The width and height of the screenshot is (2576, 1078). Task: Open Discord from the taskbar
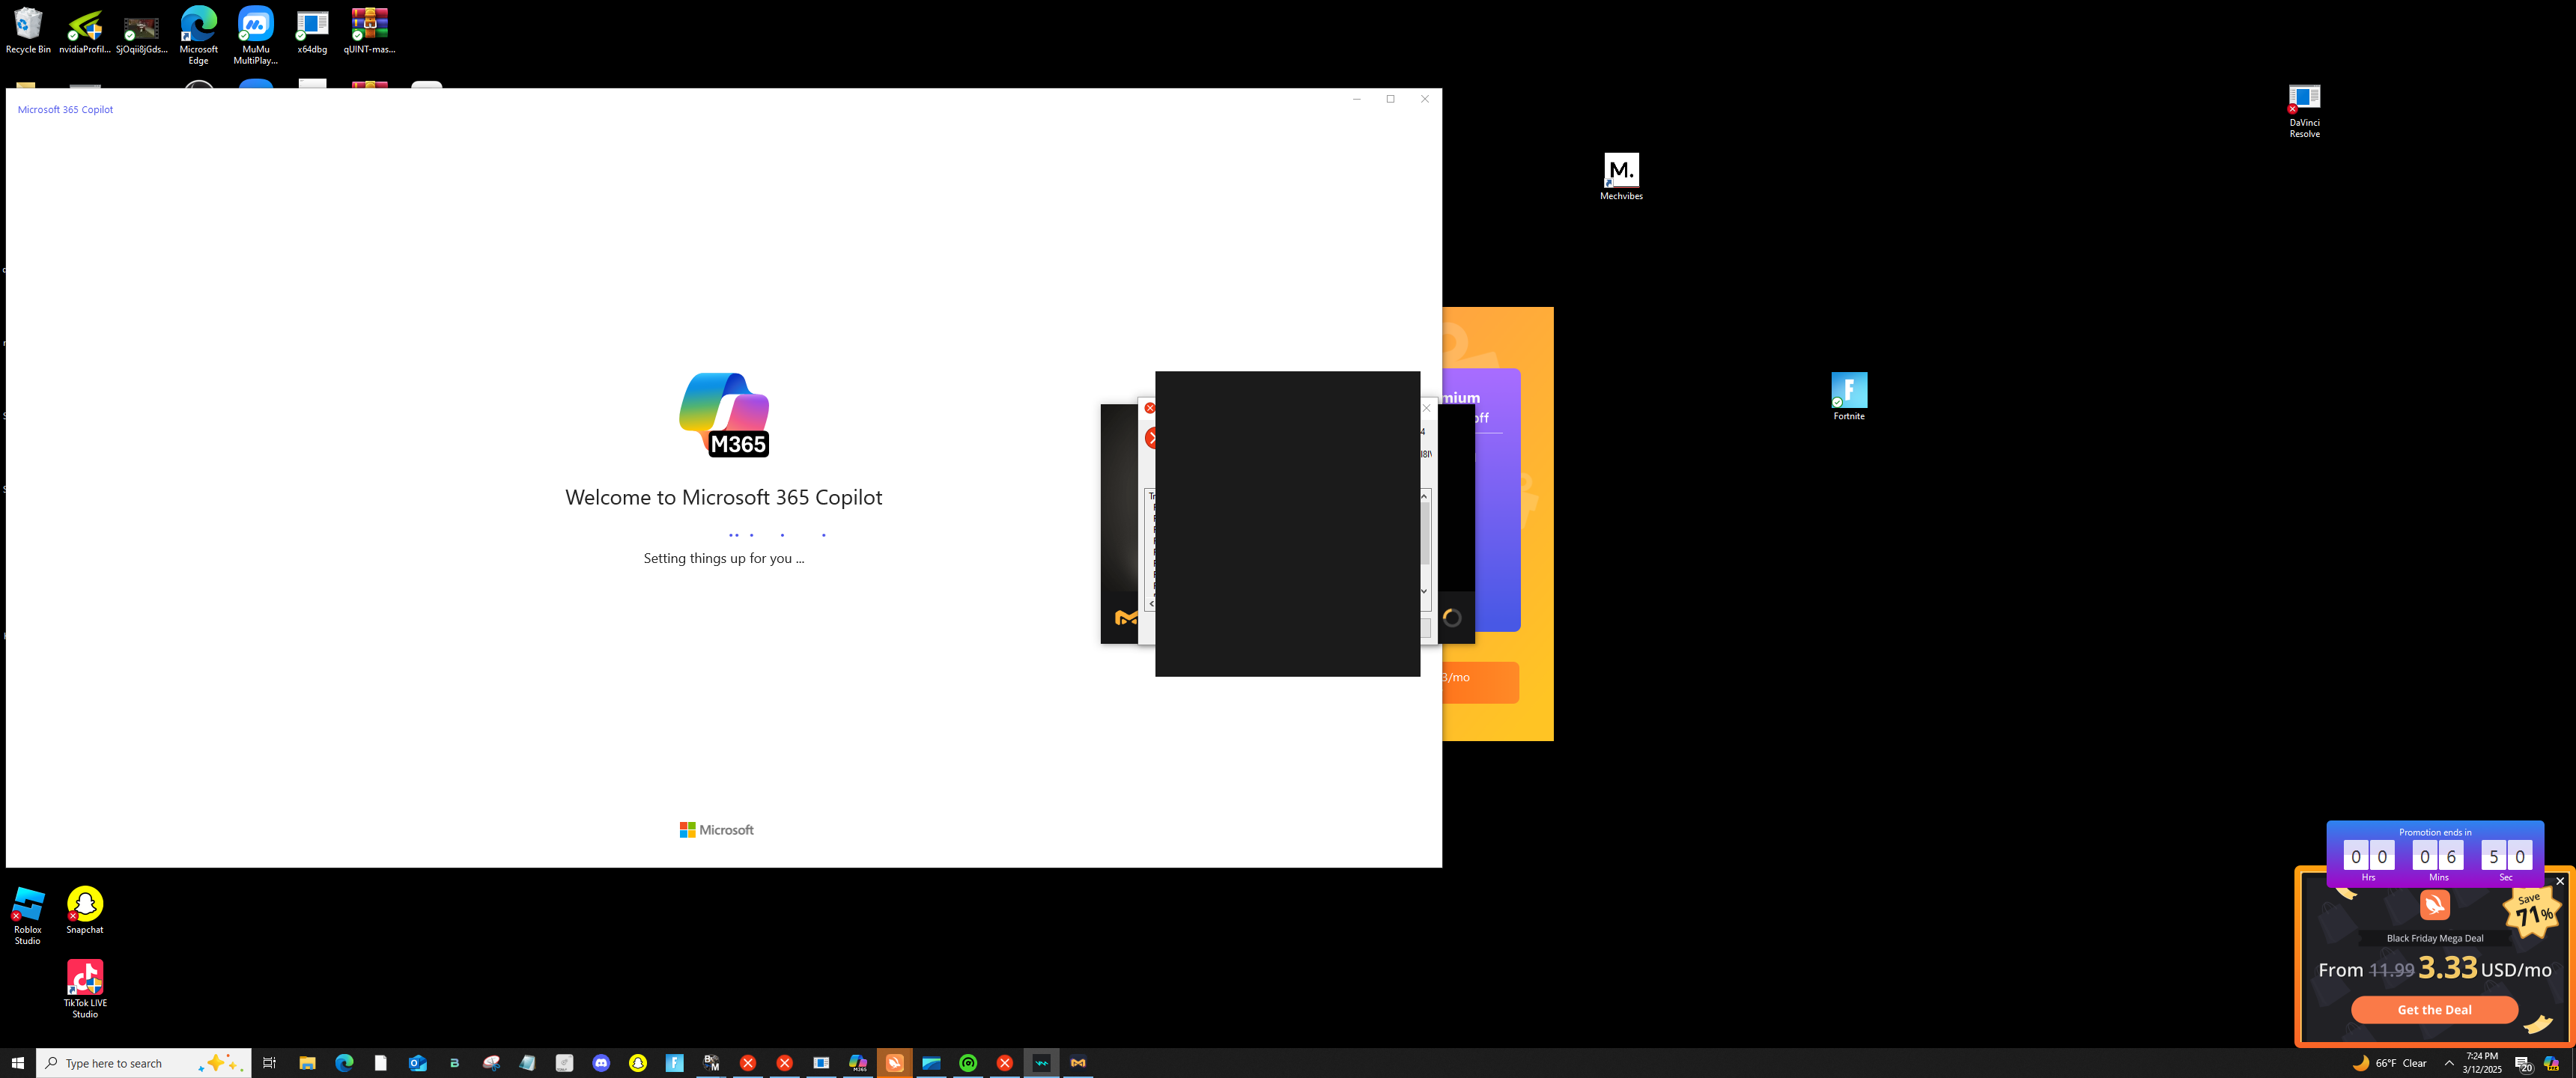point(601,1063)
